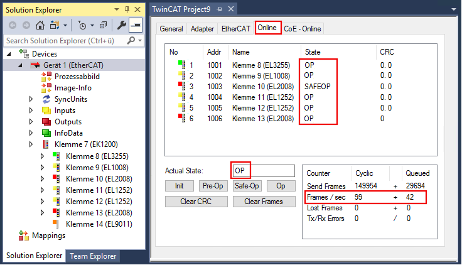Click the Op state button

coord(281,186)
